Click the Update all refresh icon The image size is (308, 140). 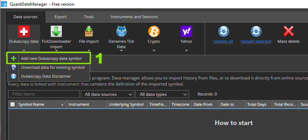[224, 31]
